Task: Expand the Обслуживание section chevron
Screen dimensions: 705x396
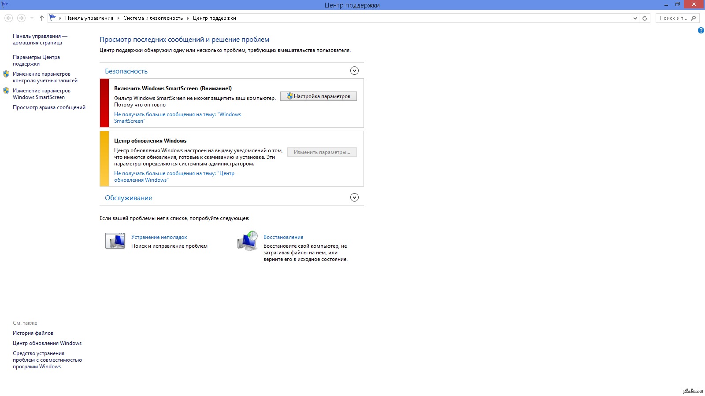Action: pos(354,198)
